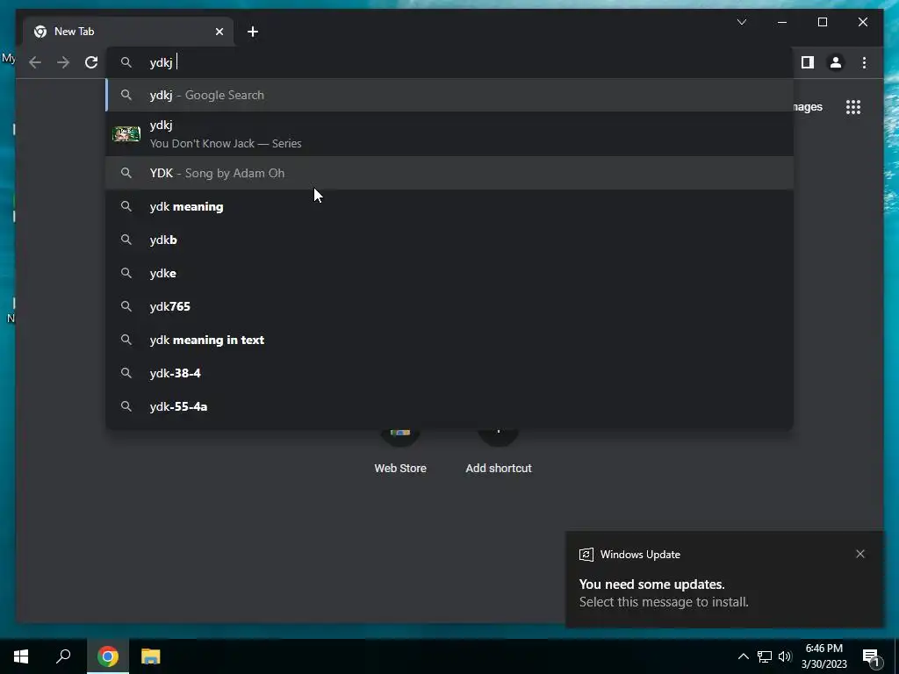Viewport: 899px width, 674px height.
Task: Click the Chrome taskbar icon
Action: [x=108, y=656]
